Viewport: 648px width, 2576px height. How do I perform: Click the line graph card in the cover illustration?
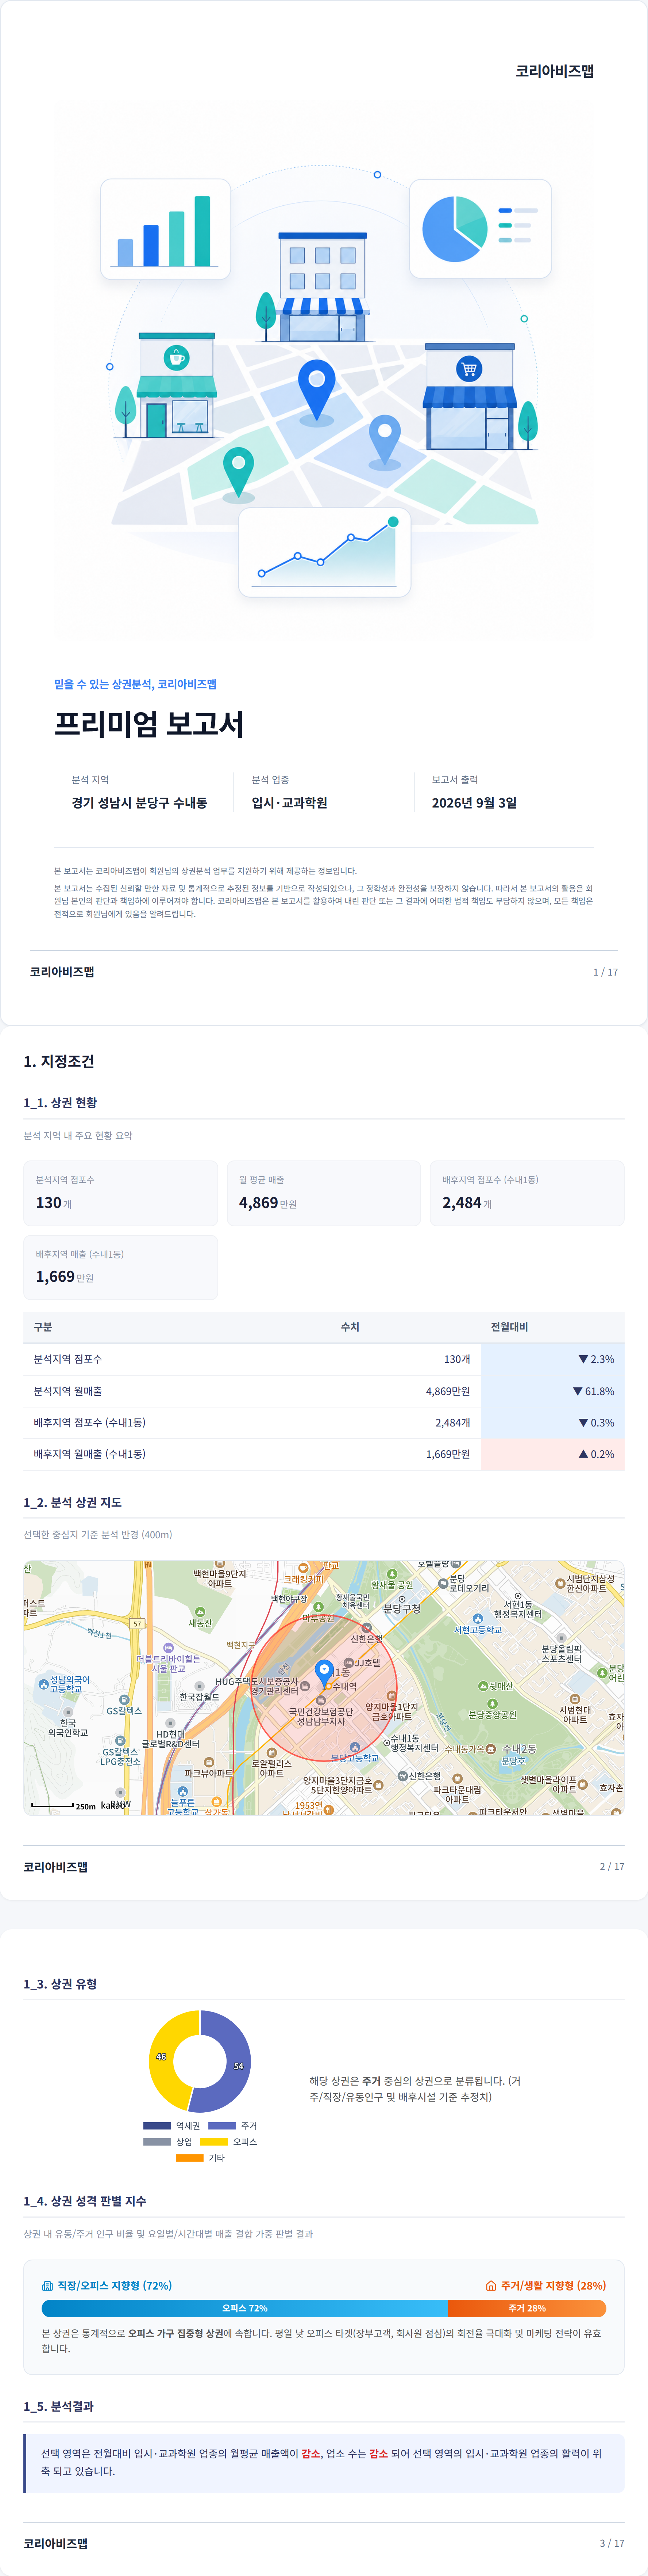coord(324,552)
